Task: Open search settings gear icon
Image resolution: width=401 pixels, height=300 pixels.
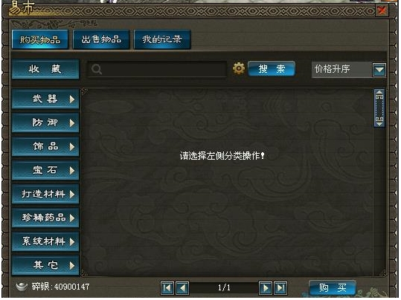Action: click(x=239, y=68)
